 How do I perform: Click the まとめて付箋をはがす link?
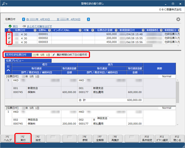[39, 26]
